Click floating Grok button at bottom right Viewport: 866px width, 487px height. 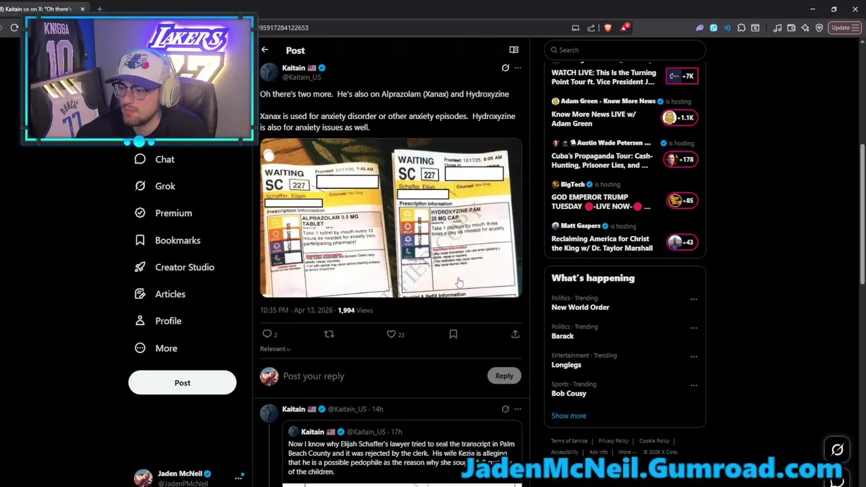pyautogui.click(x=837, y=450)
